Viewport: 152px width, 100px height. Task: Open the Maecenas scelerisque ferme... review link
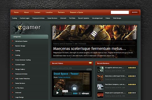point(116,76)
